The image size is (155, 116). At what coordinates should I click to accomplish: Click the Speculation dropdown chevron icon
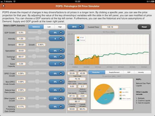tap(61, 51)
